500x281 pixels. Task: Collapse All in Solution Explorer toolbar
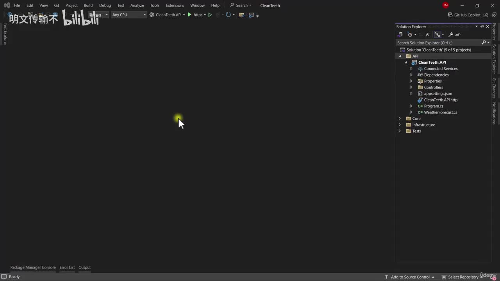coord(427,35)
